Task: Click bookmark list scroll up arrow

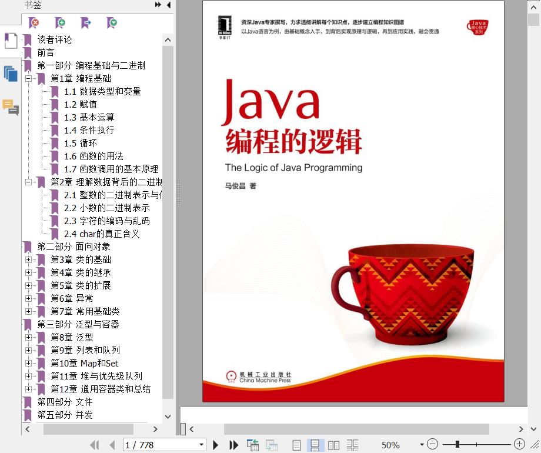Action: [x=168, y=40]
